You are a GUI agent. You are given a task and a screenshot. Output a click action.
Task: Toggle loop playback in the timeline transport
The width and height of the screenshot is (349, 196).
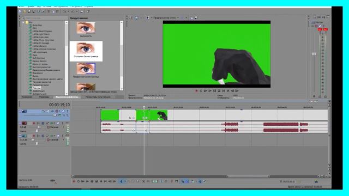(x=79, y=181)
